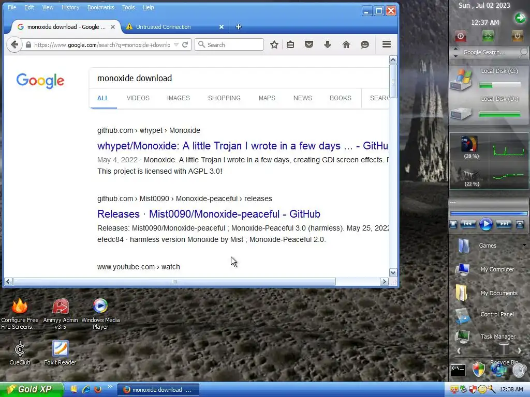Bookmark this page with the star icon

click(274, 44)
